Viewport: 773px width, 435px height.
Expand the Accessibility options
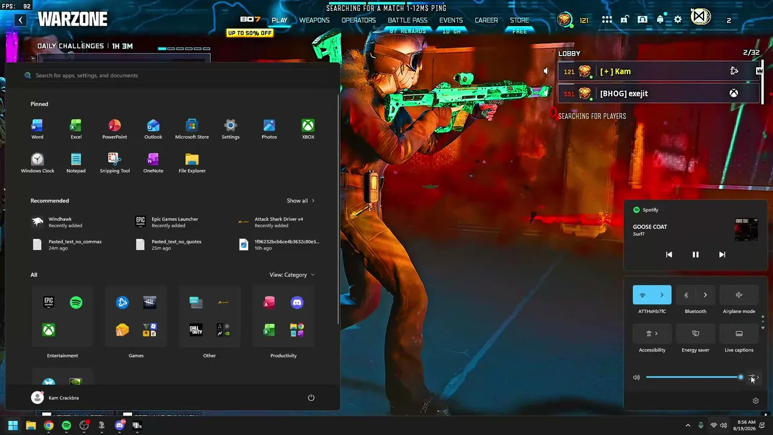652,333
